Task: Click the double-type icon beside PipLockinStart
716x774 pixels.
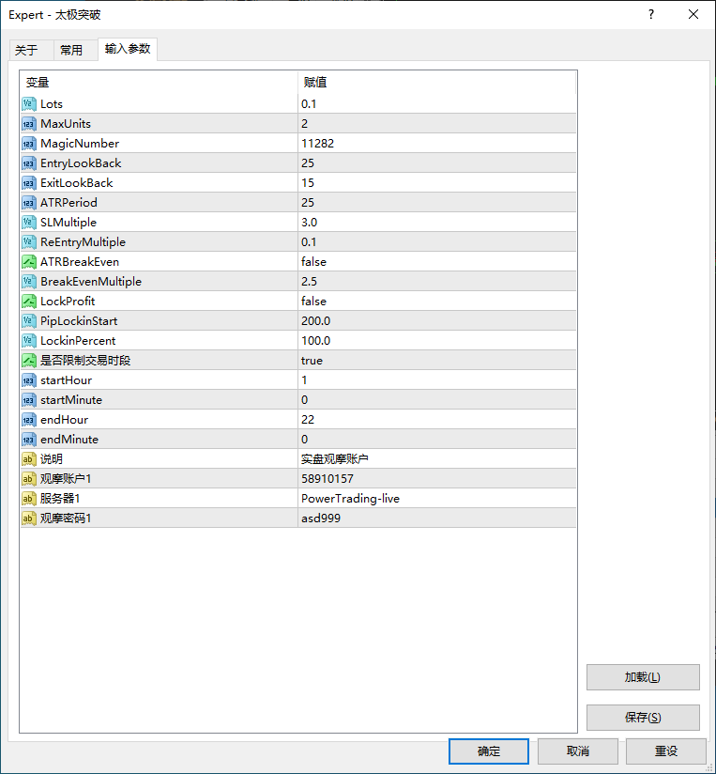Action: [x=28, y=321]
